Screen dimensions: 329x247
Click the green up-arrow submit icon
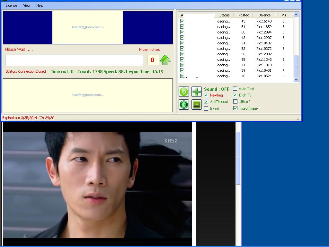point(165,60)
